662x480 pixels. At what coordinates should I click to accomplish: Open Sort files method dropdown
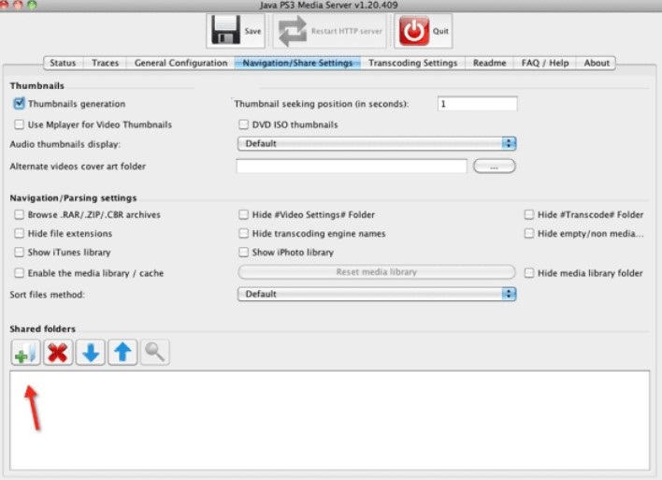click(x=377, y=294)
